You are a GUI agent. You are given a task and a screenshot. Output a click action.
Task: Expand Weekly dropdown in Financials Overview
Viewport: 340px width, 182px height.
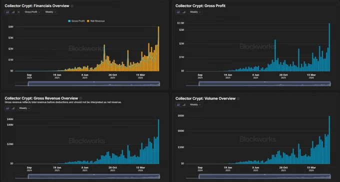coord(50,12)
